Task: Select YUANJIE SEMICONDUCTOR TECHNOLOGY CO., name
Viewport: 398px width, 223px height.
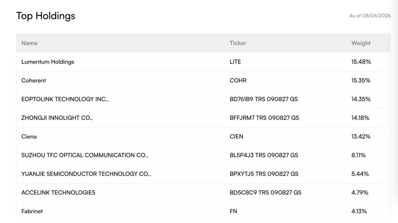Action: pyautogui.click(x=86, y=174)
